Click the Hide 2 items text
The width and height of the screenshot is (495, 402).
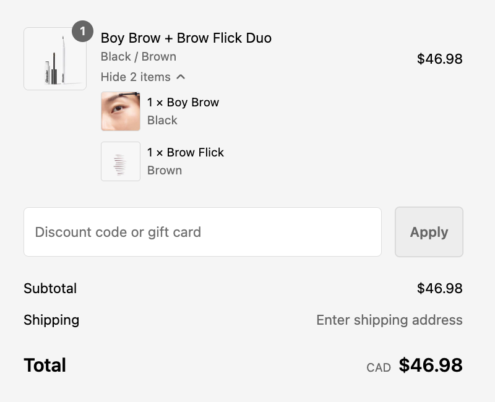click(136, 77)
